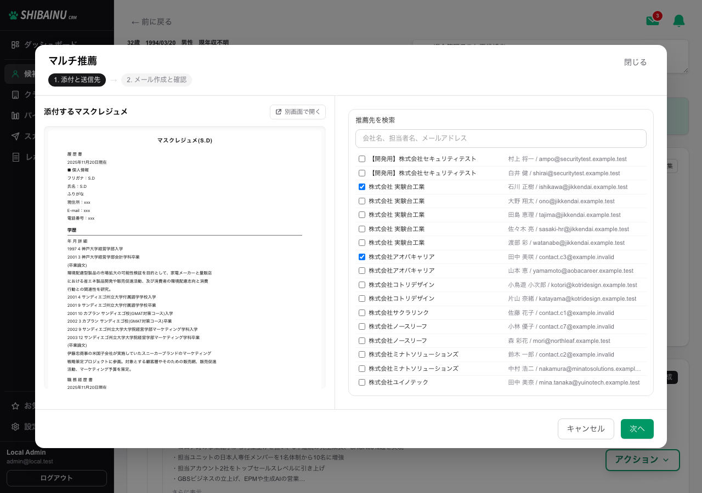This screenshot has height=493, width=702.
Task: Select step tab 2. メール作成と確認
Action: 156,80
